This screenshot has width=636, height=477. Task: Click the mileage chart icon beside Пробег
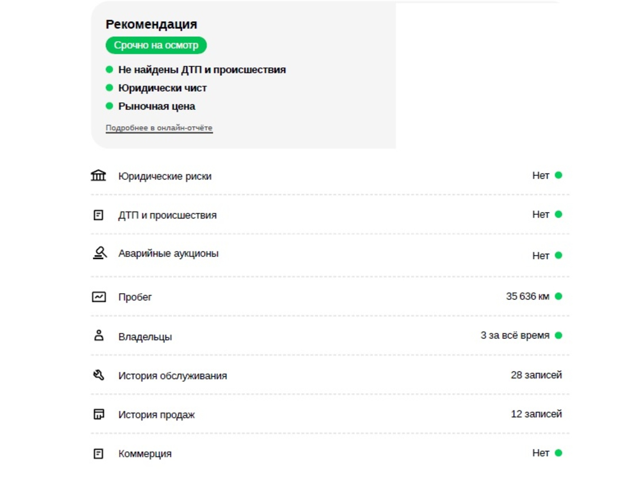[x=99, y=297]
